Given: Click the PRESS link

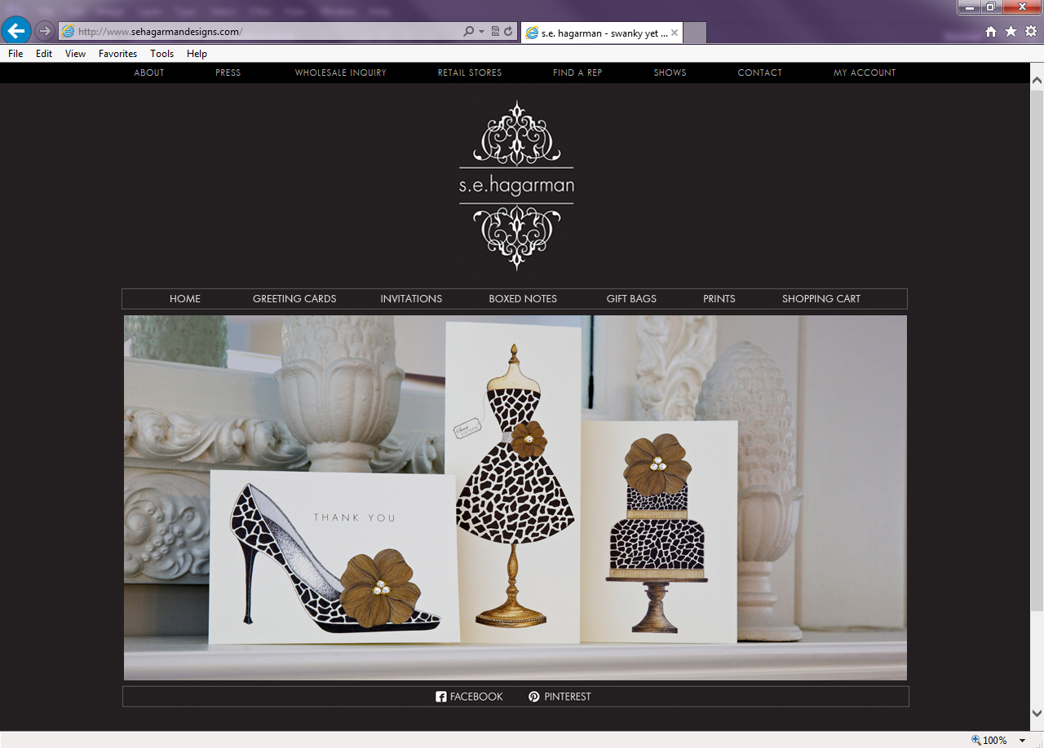Looking at the screenshot, I should [228, 73].
